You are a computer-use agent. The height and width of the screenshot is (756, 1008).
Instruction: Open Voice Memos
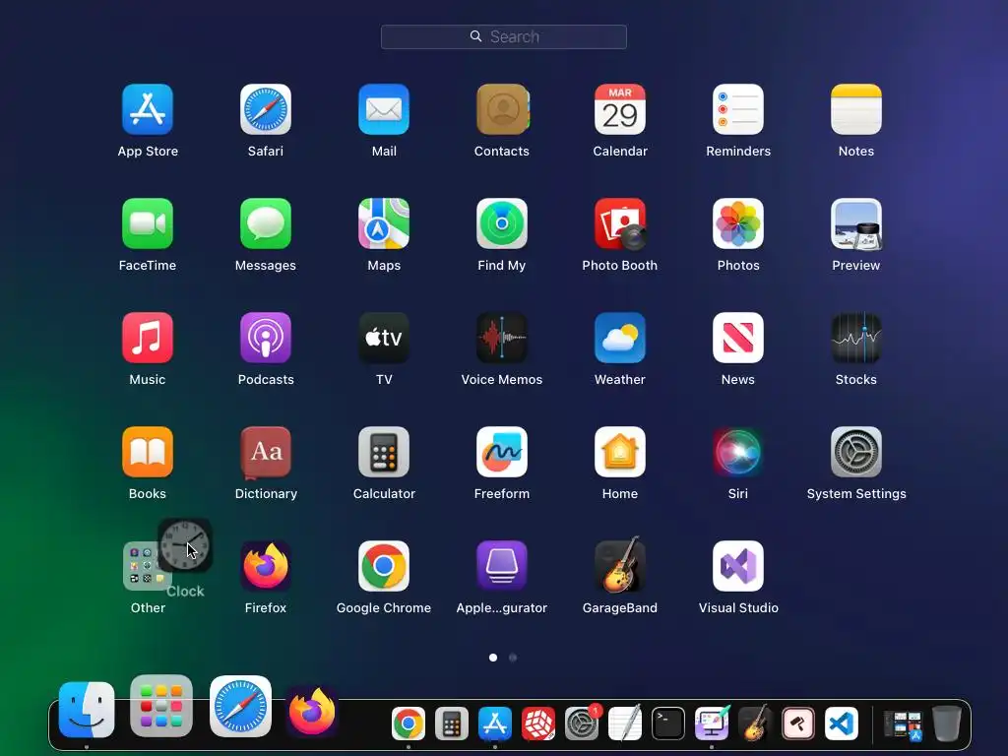click(502, 338)
